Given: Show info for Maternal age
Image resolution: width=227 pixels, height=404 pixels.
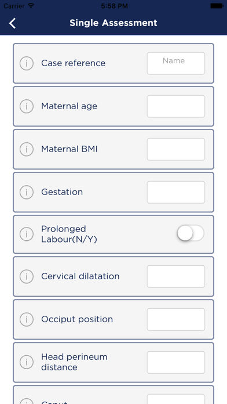Looking at the screenshot, I should (27, 106).
